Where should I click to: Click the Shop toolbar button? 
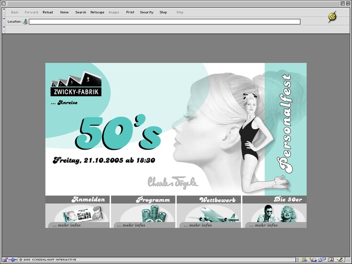[163, 12]
